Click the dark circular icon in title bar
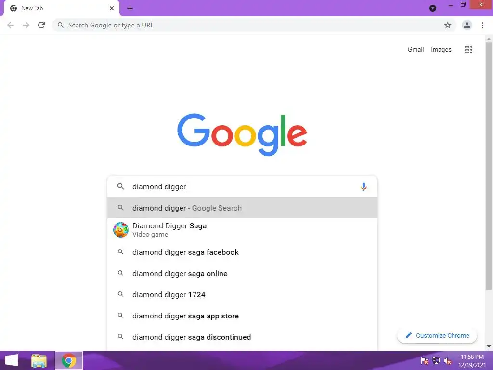The height and width of the screenshot is (370, 493). coord(433,8)
